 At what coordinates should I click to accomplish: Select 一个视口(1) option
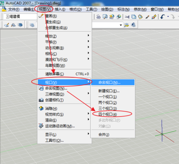(x=113, y=97)
